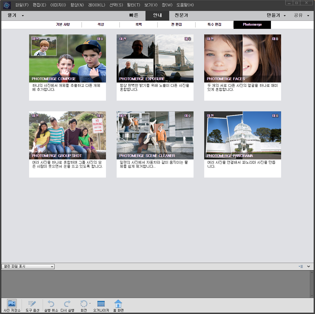Open the 창(W) menu
The width and height of the screenshot is (315, 314).
click(x=167, y=5)
